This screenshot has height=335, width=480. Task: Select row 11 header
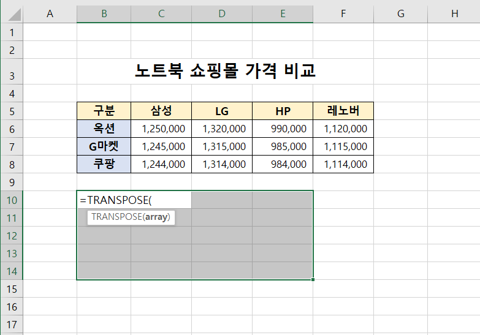click(x=12, y=217)
